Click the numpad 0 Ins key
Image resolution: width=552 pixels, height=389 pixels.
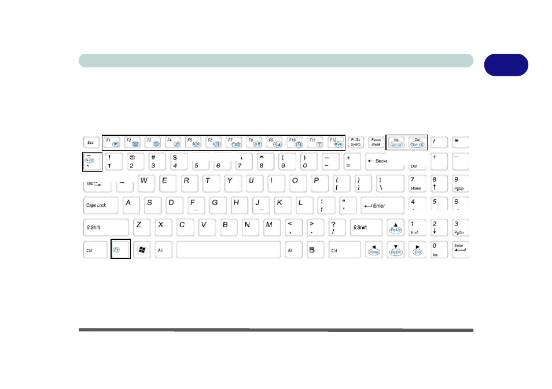(x=439, y=250)
